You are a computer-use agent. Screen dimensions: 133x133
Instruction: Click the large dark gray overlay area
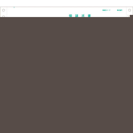tap(66, 75)
